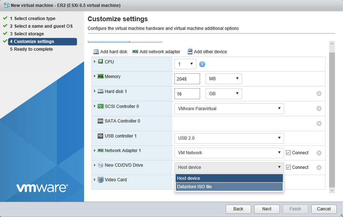Remove New CD/DVD Drive using X icon
Screen dimensions: 343x217
(319, 167)
